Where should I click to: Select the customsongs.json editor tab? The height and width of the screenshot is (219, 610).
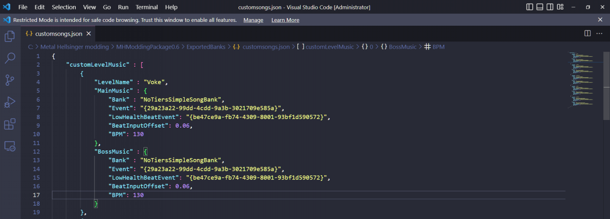click(58, 34)
